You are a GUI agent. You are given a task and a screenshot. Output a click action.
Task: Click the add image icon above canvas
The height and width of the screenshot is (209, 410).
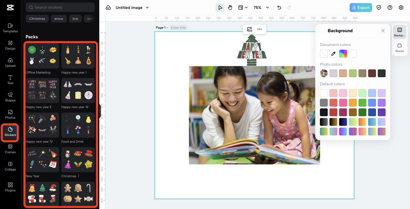(250, 29)
